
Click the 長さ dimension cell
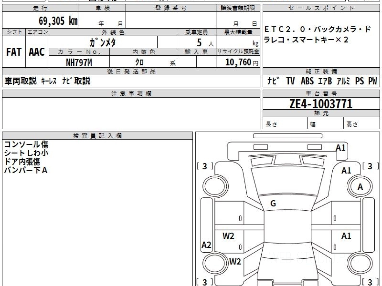(285, 123)
